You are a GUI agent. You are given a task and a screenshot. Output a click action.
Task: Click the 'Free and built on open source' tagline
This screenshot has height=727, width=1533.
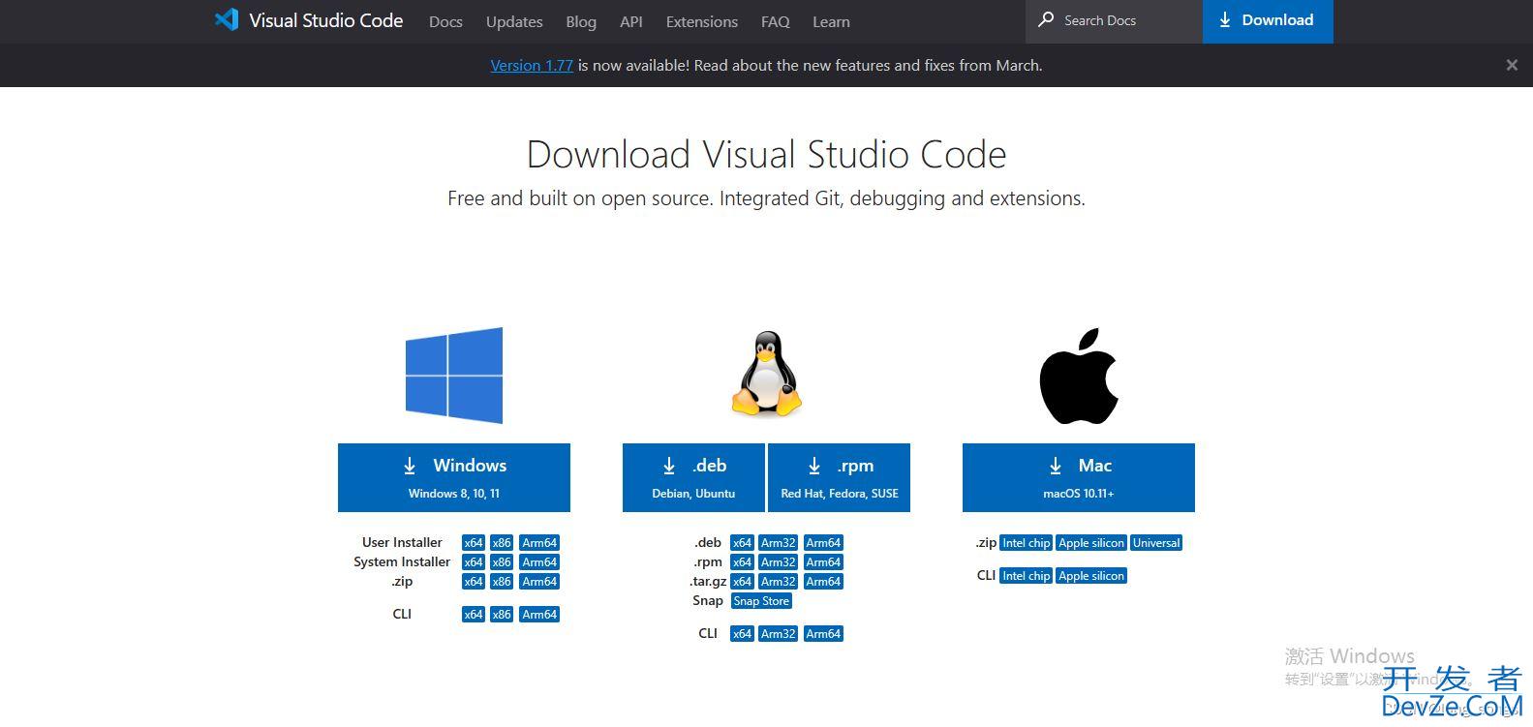tap(766, 198)
